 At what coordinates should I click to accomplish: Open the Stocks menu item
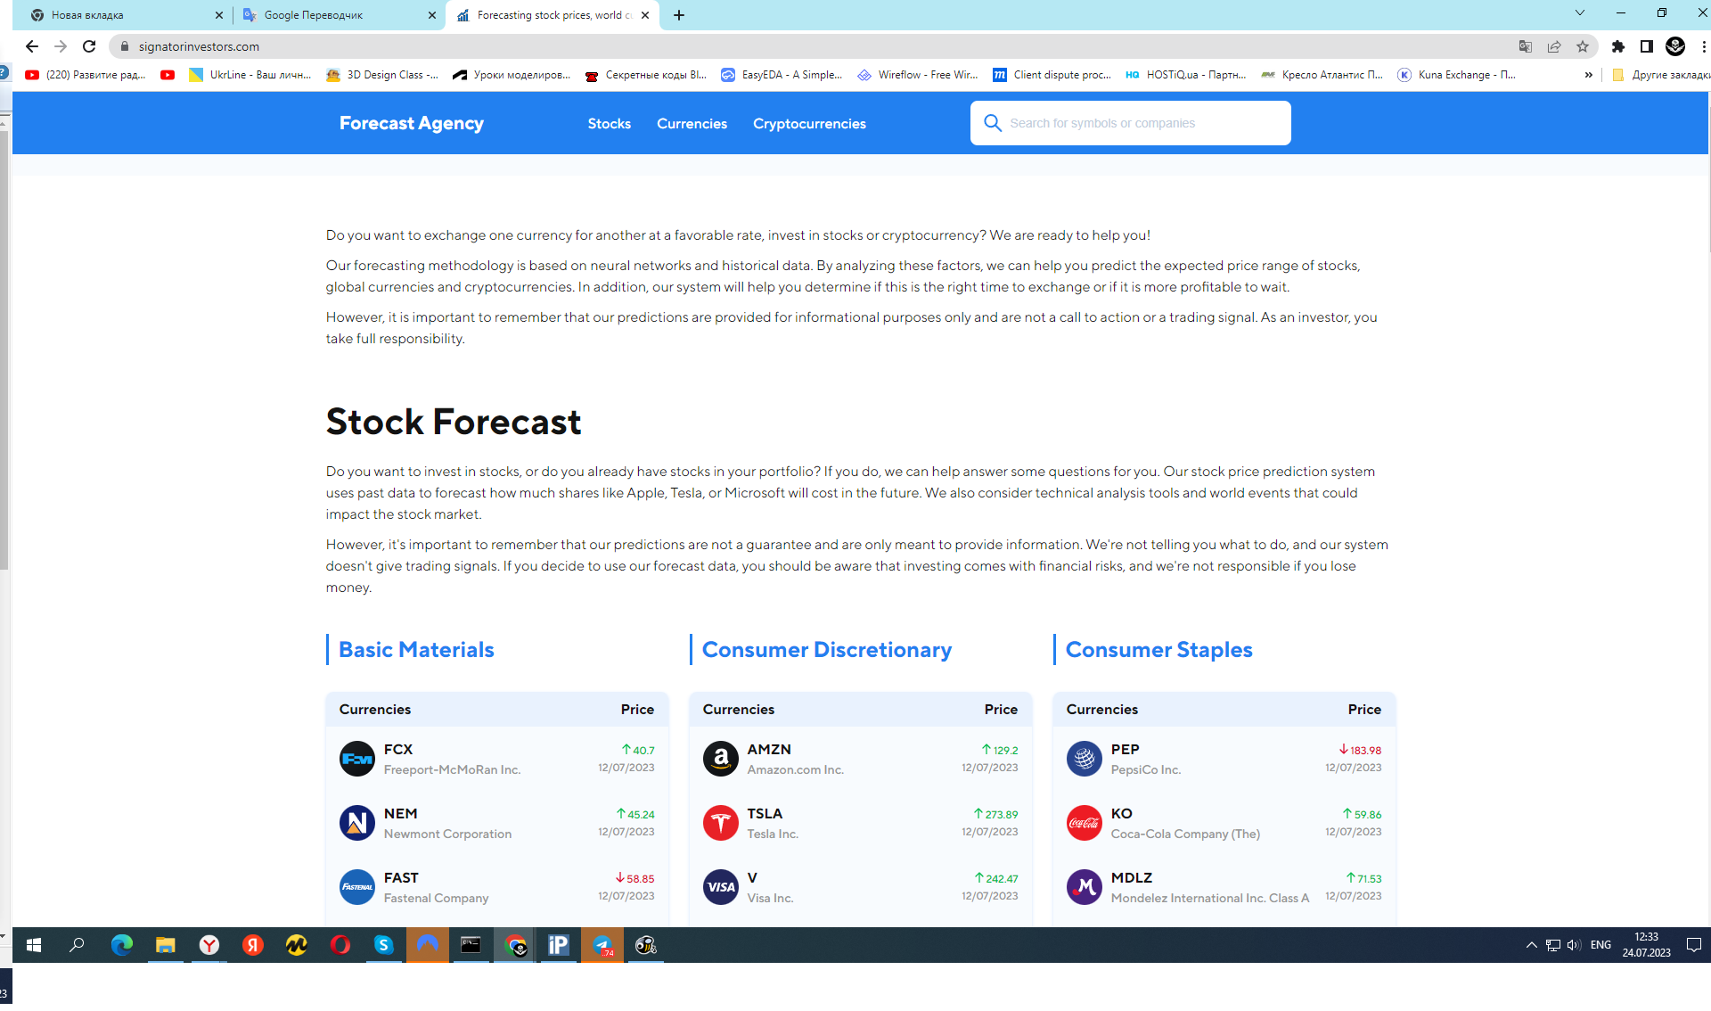pyautogui.click(x=610, y=124)
